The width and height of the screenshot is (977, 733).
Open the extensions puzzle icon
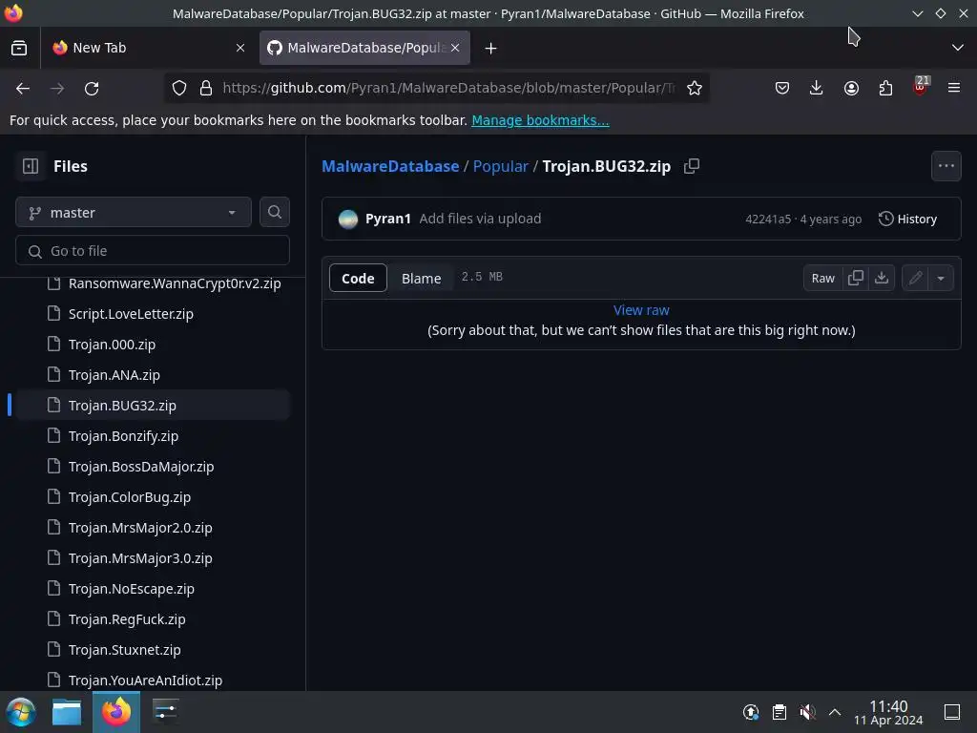coord(885,88)
